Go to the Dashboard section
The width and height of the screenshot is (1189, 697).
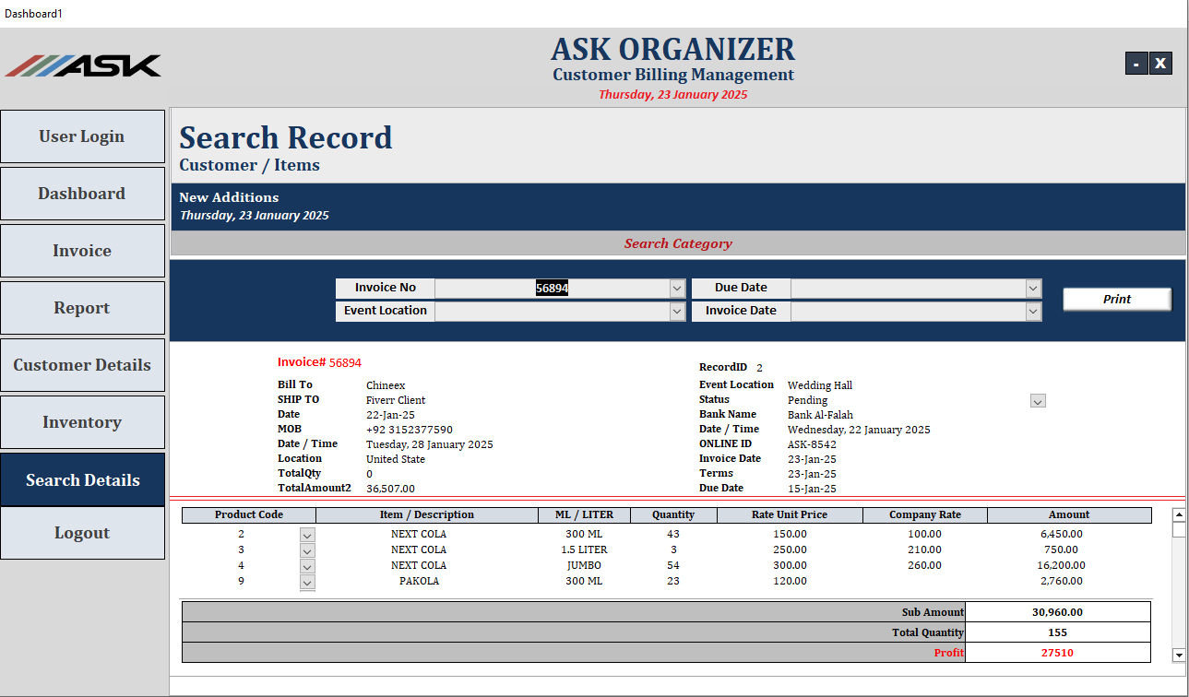(82, 194)
